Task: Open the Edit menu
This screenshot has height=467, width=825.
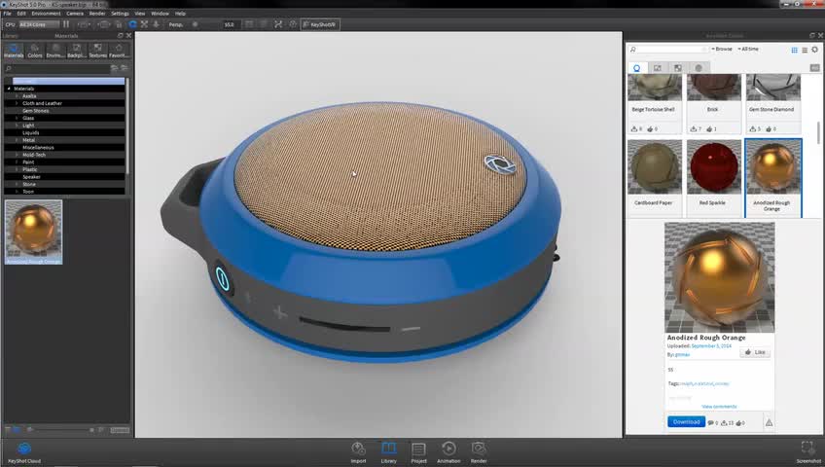Action: pos(21,14)
